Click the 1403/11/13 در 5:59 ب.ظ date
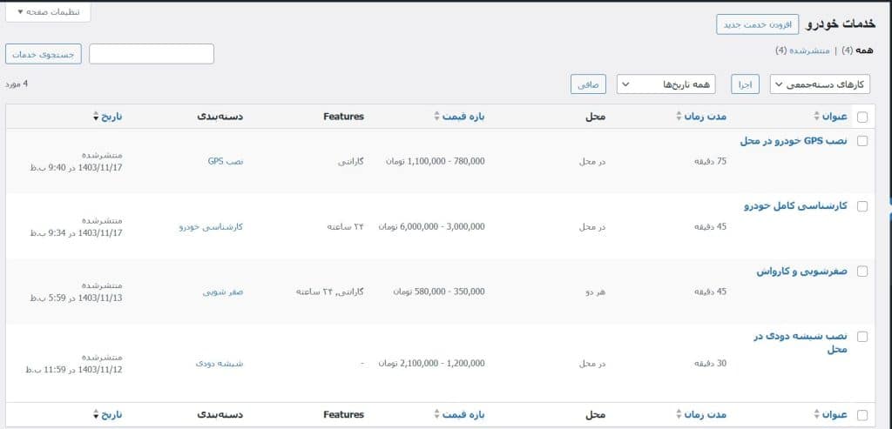 tap(77, 298)
